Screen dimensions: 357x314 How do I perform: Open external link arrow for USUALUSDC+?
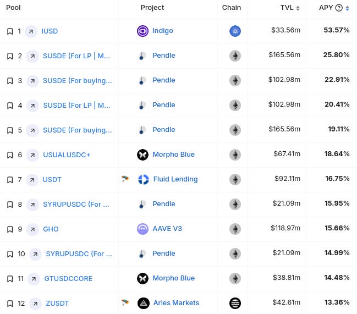tap(32, 155)
